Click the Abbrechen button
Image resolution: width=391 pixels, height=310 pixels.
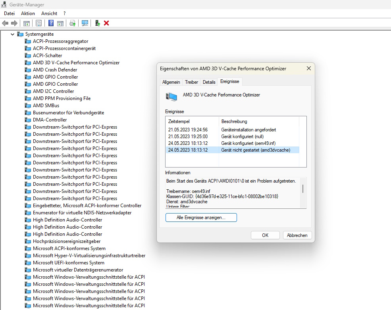coord(297,235)
